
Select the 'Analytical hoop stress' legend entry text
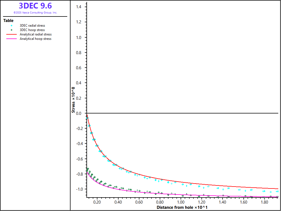tap(35, 39)
